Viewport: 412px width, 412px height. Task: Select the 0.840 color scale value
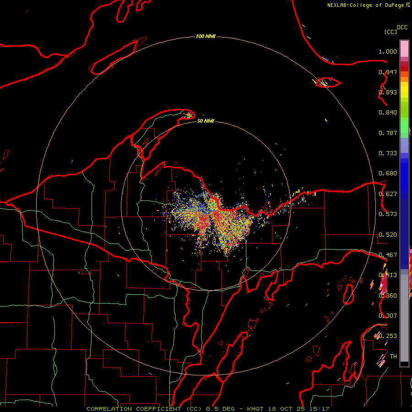(388, 113)
